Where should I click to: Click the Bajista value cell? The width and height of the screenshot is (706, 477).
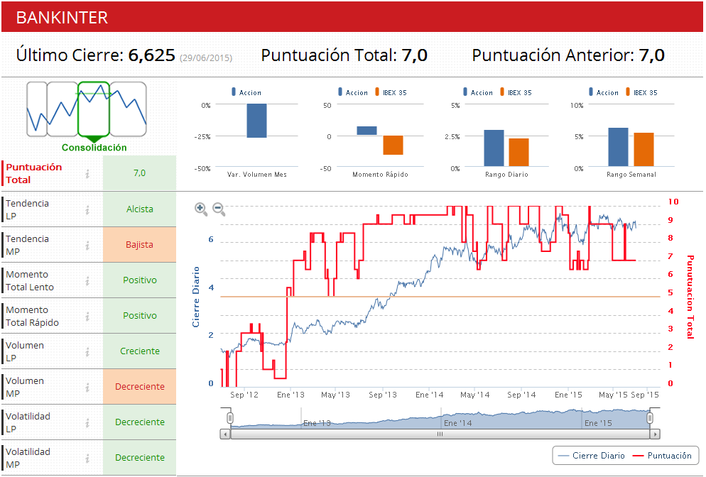[140, 245]
